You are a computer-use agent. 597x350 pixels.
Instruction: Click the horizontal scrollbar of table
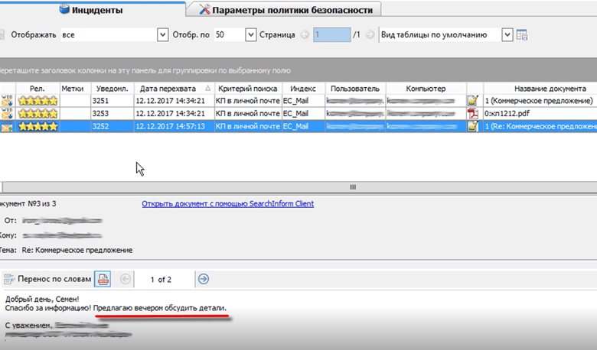click(x=299, y=187)
